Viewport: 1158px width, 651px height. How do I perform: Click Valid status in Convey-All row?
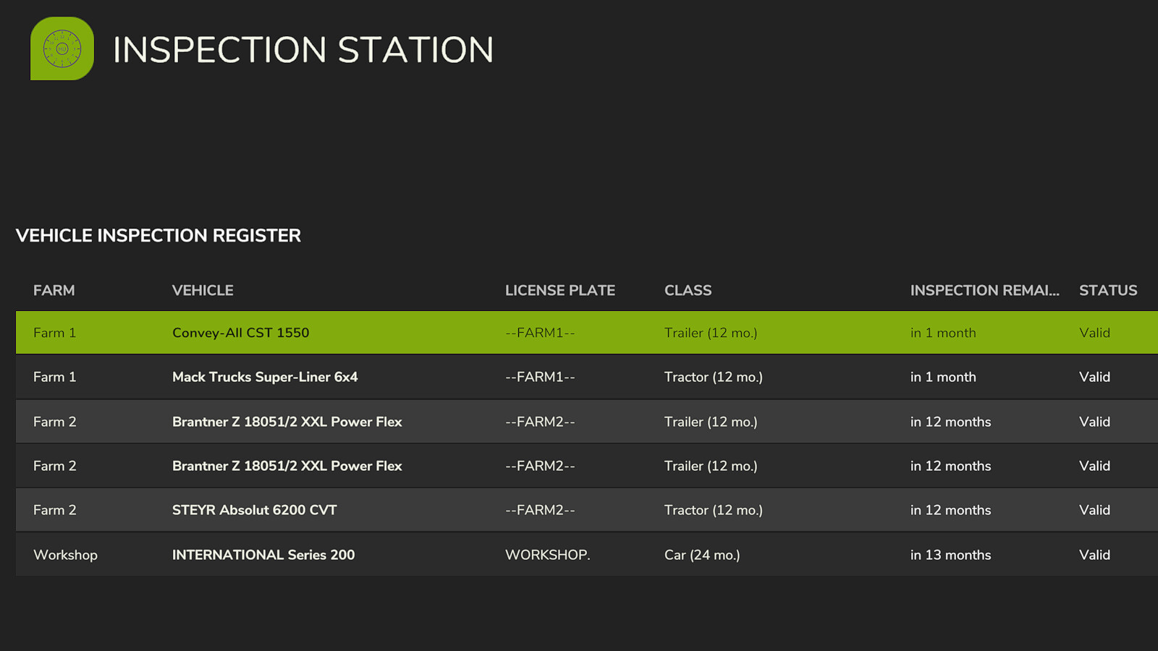click(x=1094, y=333)
